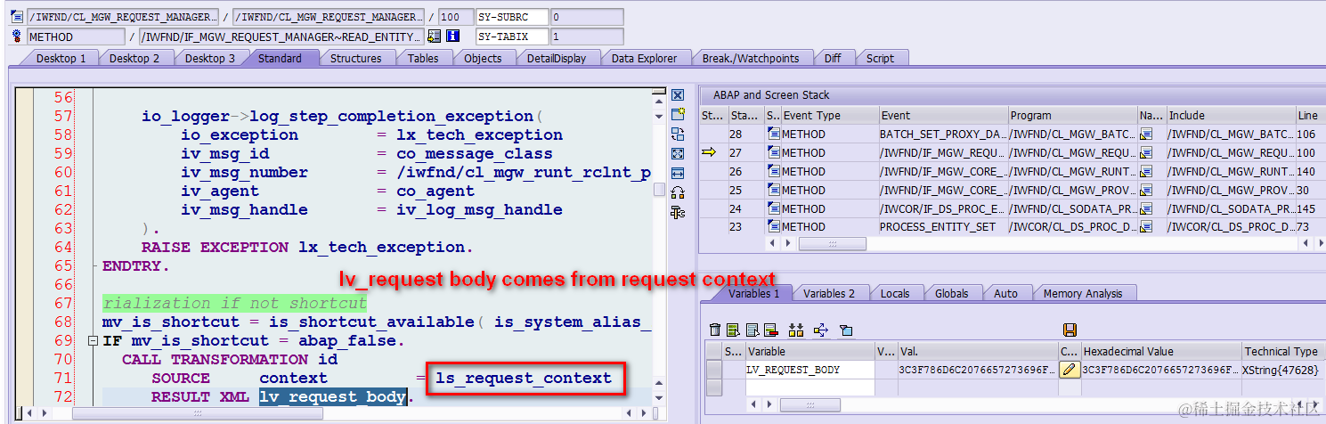Click ls_request_context in code line 71
This screenshot has height=424, width=1326.
[524, 378]
